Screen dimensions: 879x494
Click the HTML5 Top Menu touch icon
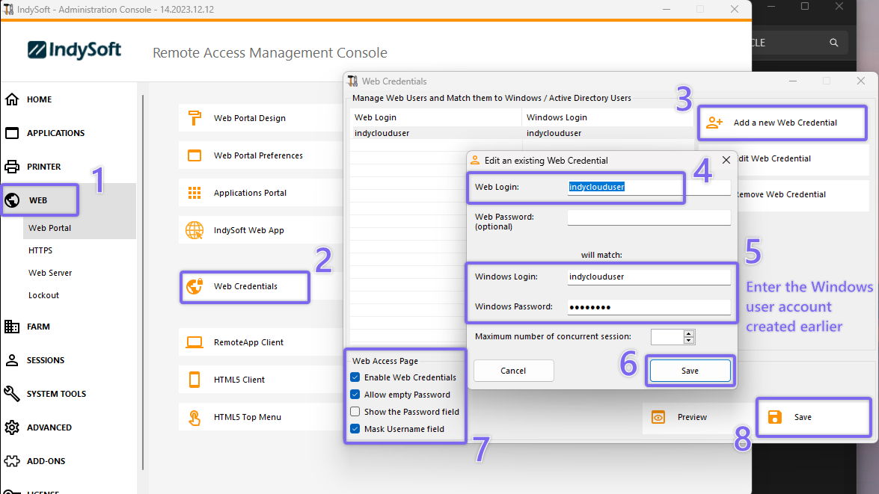click(x=195, y=417)
